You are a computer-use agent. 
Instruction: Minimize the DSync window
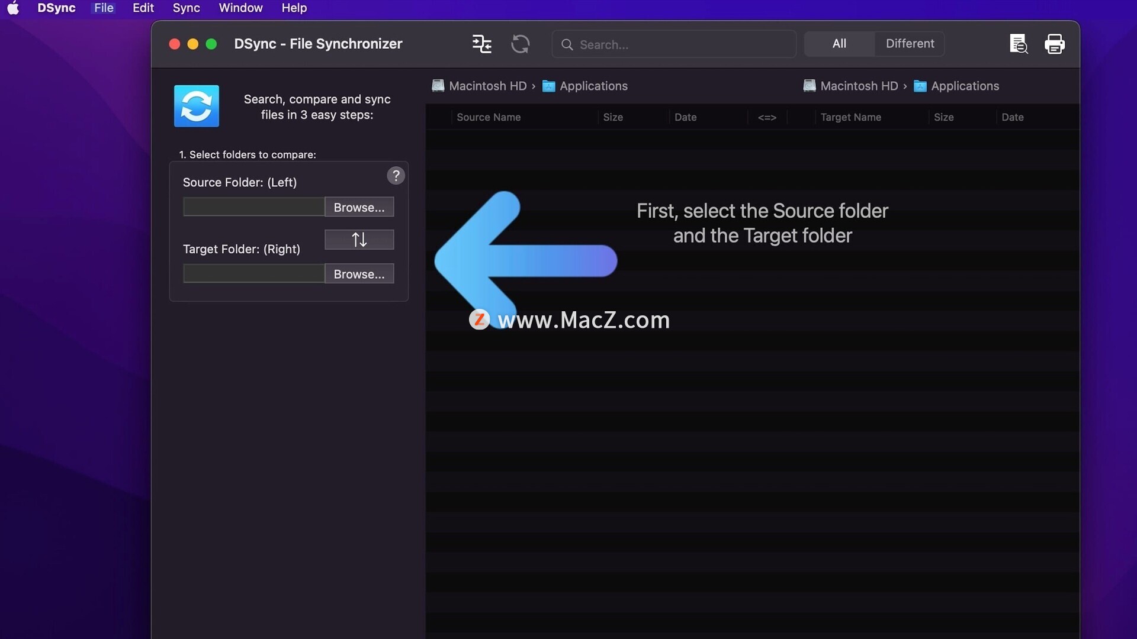[x=192, y=44]
